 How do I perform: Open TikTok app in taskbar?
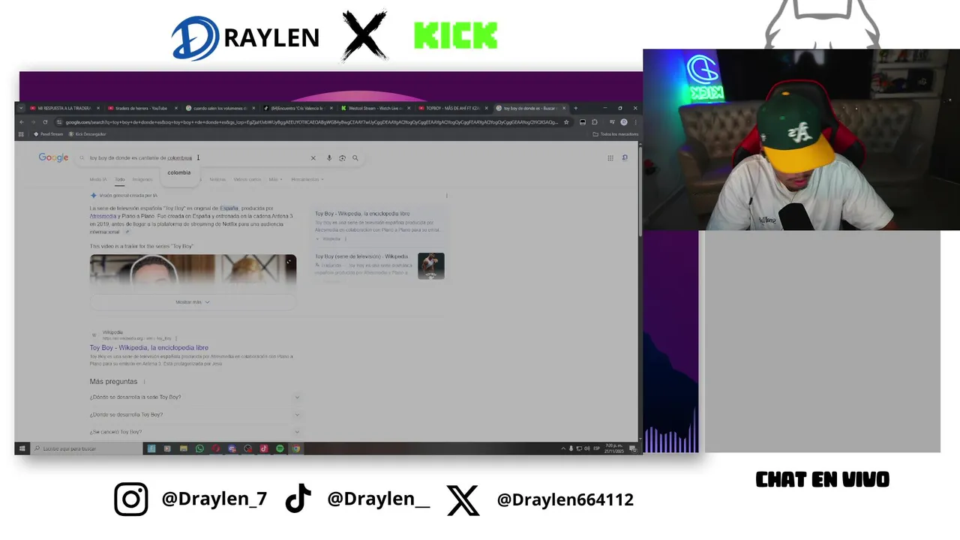point(264,448)
